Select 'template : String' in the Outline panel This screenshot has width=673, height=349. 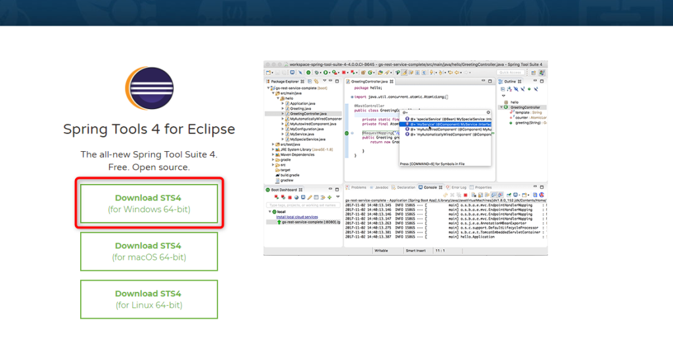525,112
